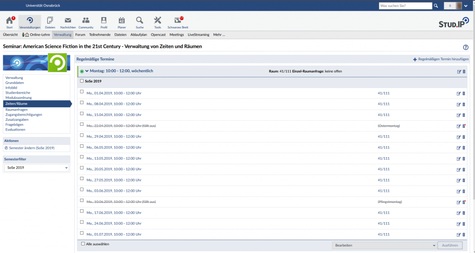Open Raumanfragen in the sidebar
Viewport: 475px width, 253px height.
(x=17, y=110)
